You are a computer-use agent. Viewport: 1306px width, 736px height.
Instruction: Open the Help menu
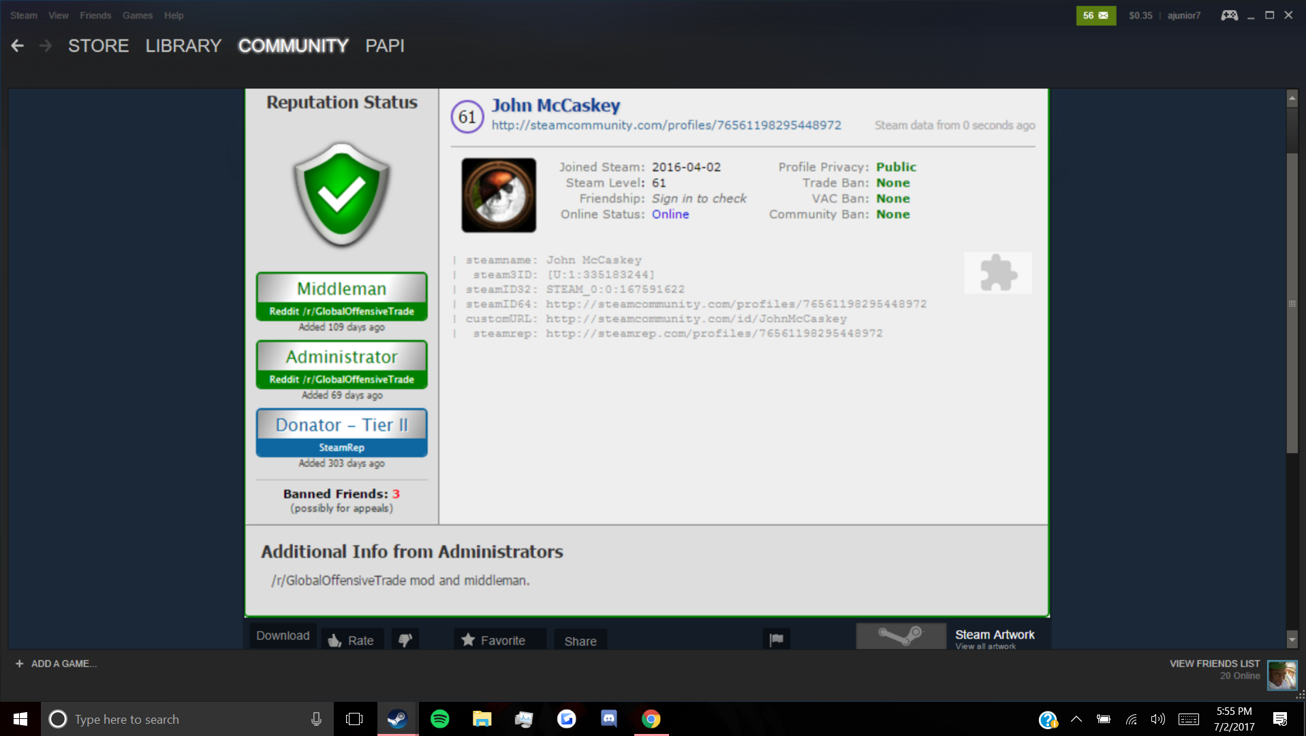pyautogui.click(x=174, y=15)
